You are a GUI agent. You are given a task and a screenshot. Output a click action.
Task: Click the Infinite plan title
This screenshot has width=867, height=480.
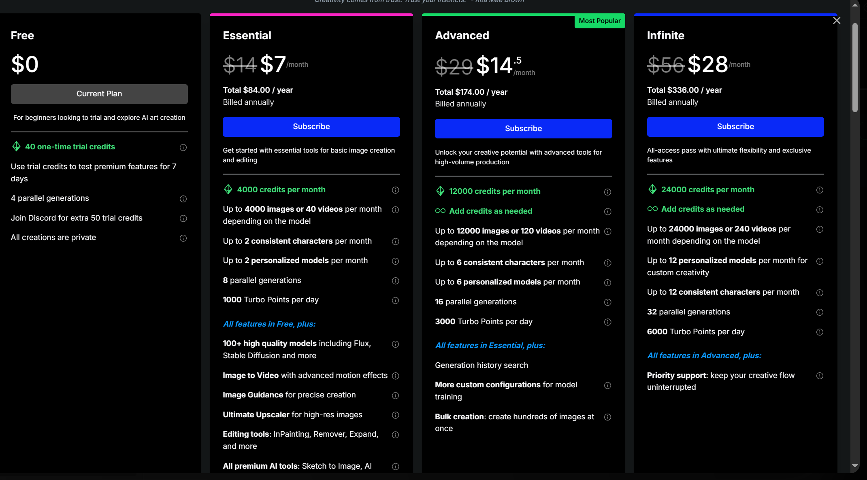pos(666,36)
